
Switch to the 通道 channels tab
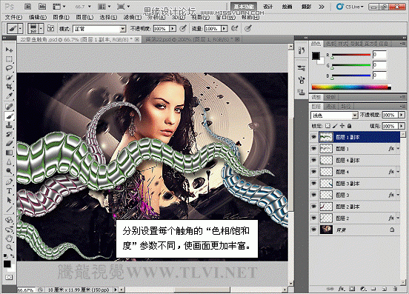(331, 107)
